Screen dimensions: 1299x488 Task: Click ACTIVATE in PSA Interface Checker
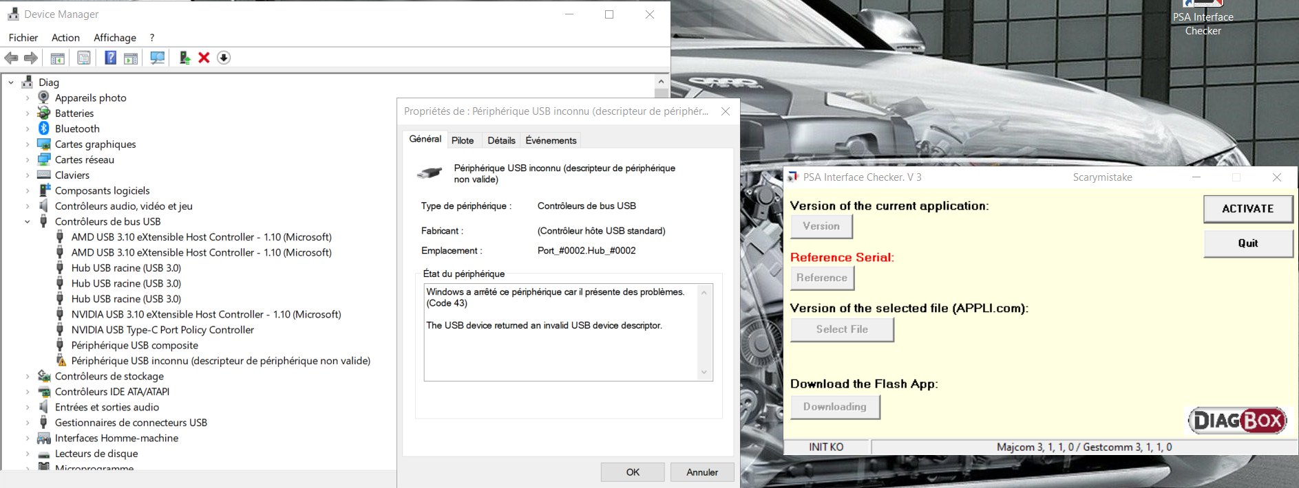tap(1248, 209)
